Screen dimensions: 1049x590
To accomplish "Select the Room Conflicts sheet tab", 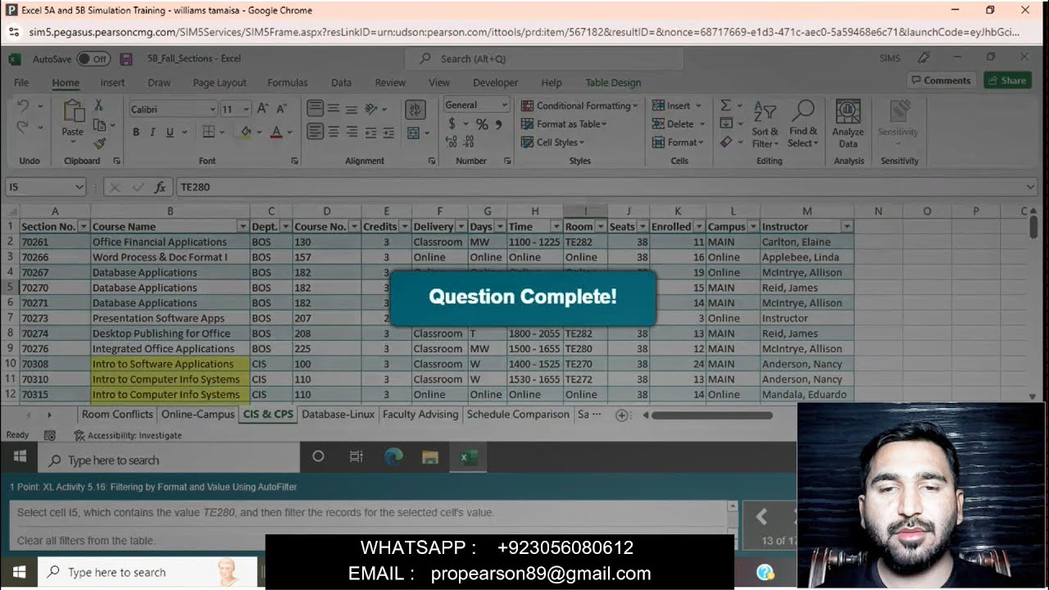I will [x=117, y=415].
